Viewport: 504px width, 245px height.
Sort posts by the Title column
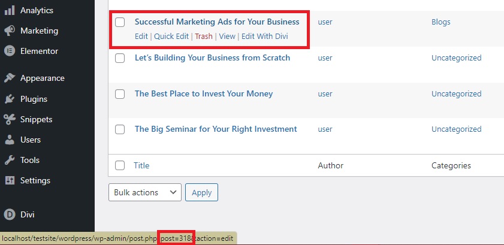click(x=141, y=165)
